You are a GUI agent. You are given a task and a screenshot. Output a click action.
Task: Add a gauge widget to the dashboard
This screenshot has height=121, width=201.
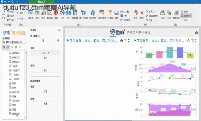(62, 14)
